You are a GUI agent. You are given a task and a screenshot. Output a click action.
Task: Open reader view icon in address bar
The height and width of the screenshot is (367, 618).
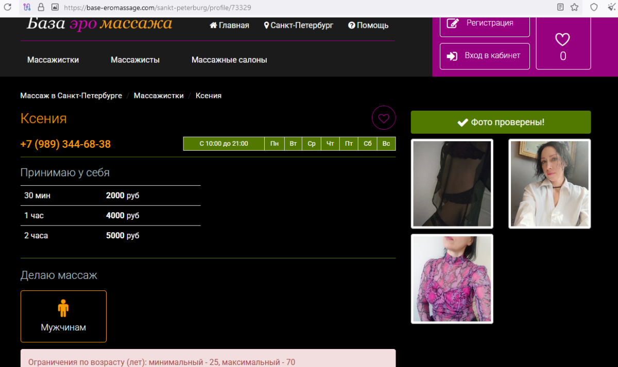(561, 8)
